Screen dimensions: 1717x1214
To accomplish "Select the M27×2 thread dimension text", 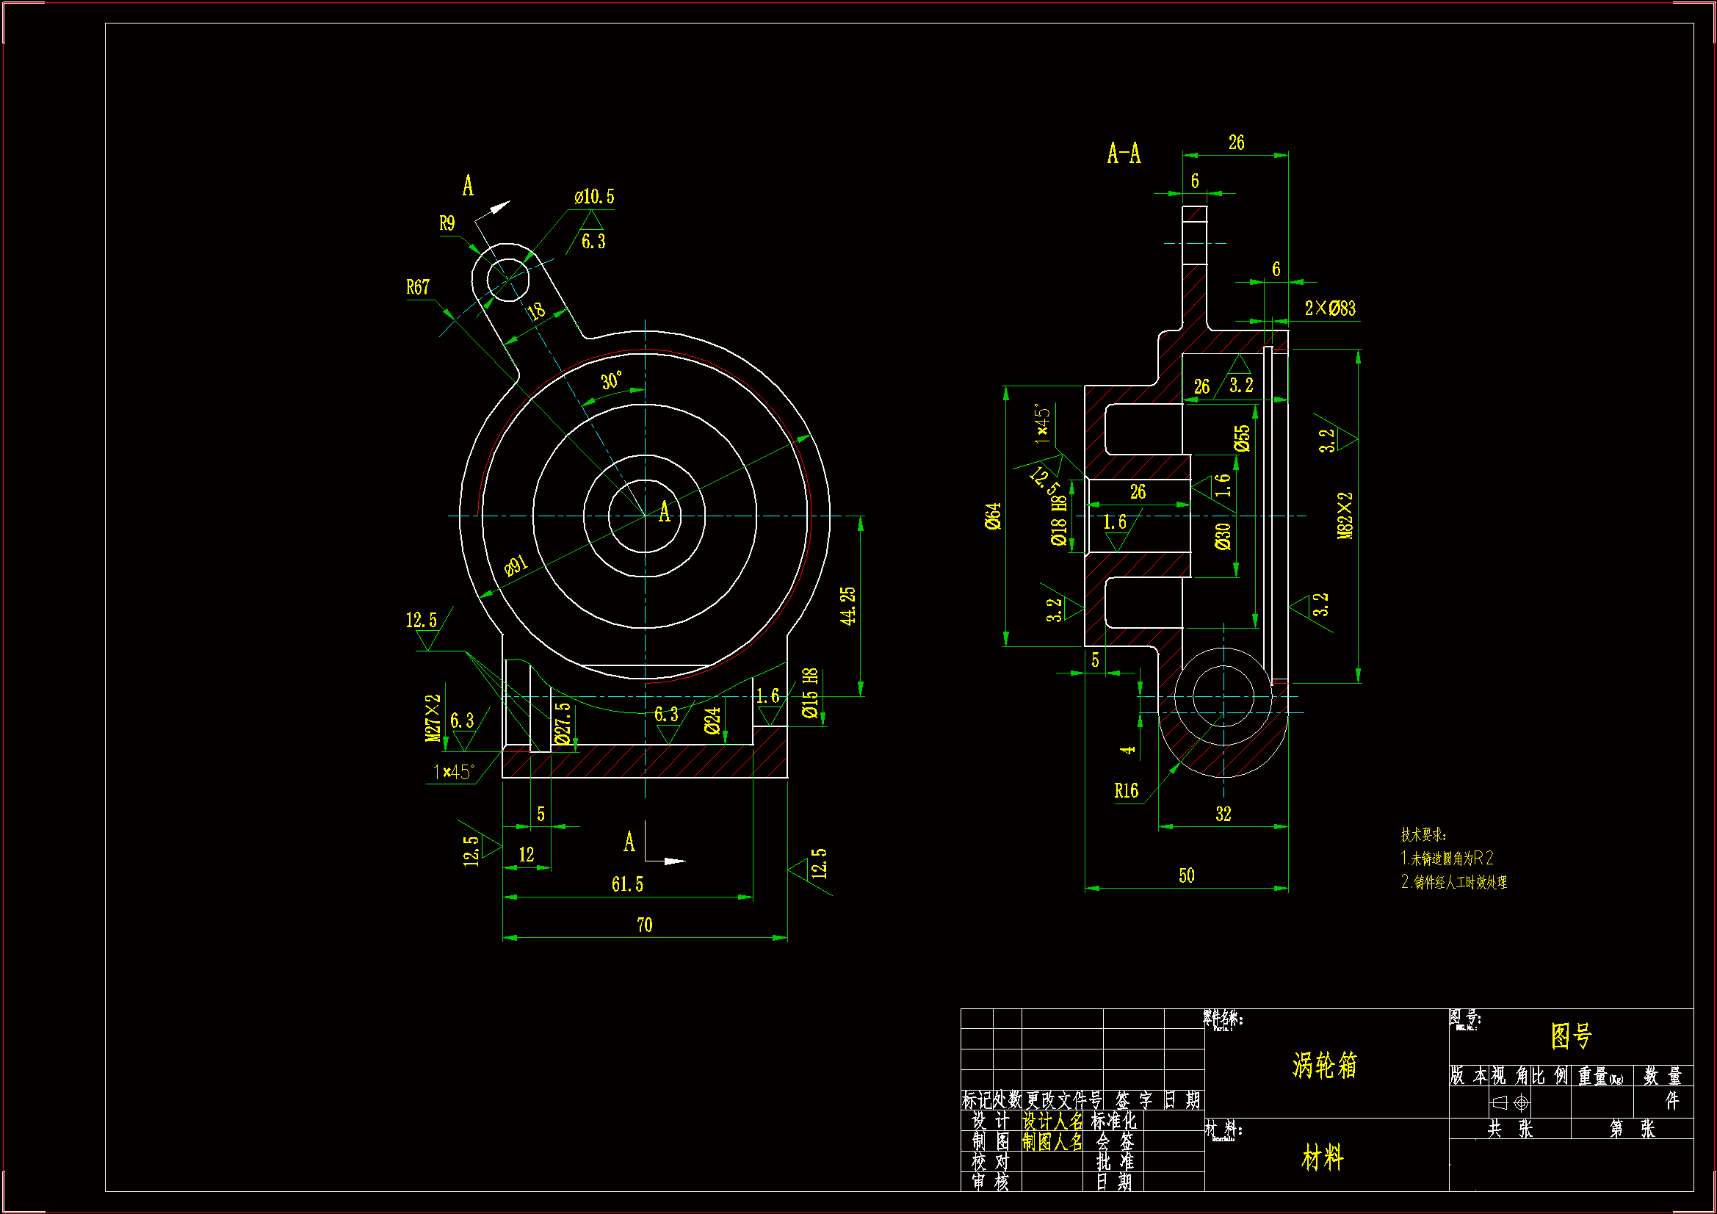I will coord(433,718).
